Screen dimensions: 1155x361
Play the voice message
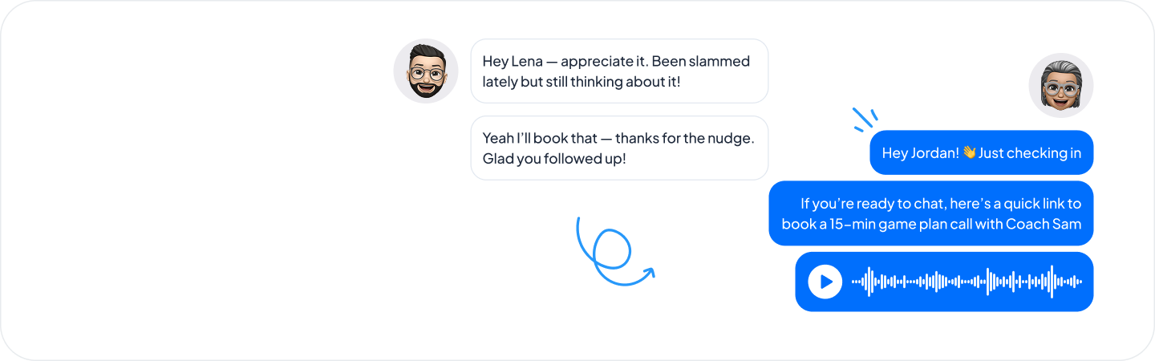825,282
